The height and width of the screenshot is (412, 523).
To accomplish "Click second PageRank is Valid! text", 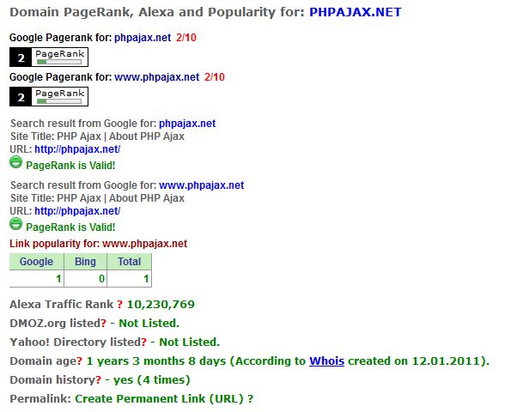I will click(70, 227).
